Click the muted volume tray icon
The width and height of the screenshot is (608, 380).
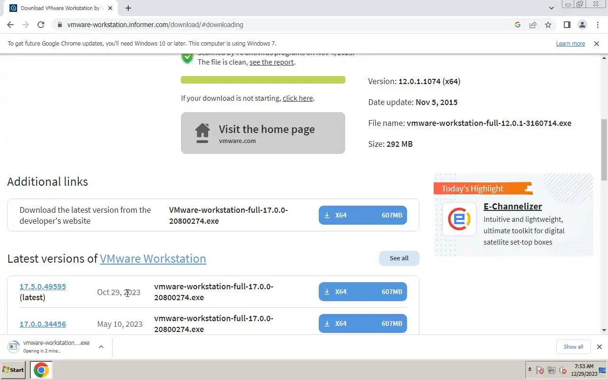point(563,370)
